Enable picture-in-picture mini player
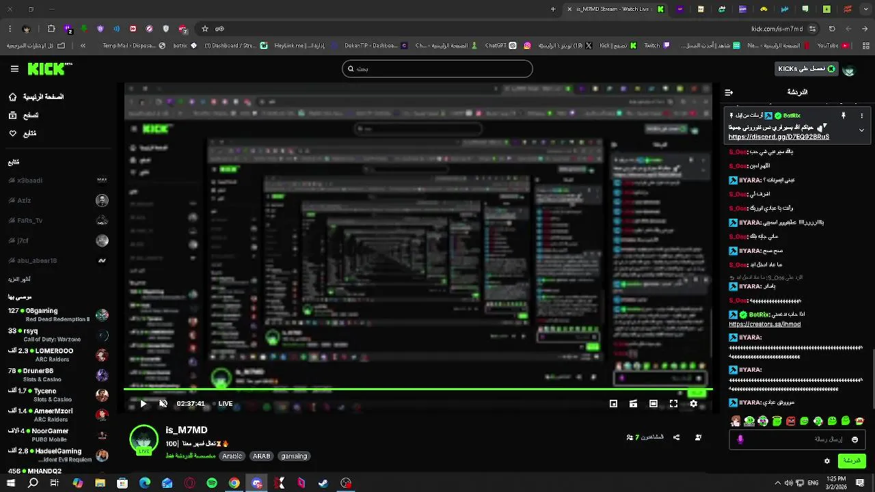875x492 pixels. click(613, 404)
